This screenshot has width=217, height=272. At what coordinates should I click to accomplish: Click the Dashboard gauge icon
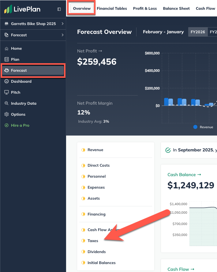pyautogui.click(x=6, y=82)
